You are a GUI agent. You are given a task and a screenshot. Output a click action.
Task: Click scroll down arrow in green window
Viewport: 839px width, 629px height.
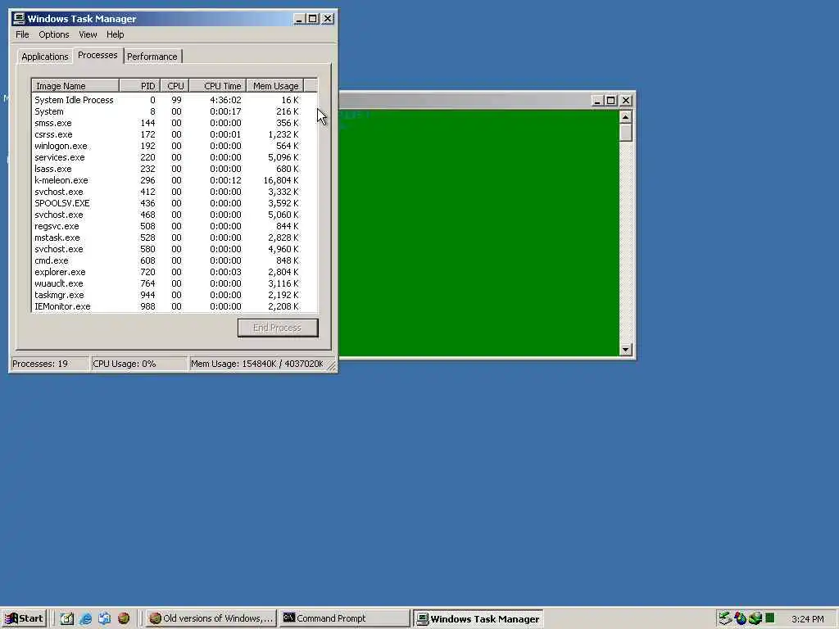tap(625, 350)
